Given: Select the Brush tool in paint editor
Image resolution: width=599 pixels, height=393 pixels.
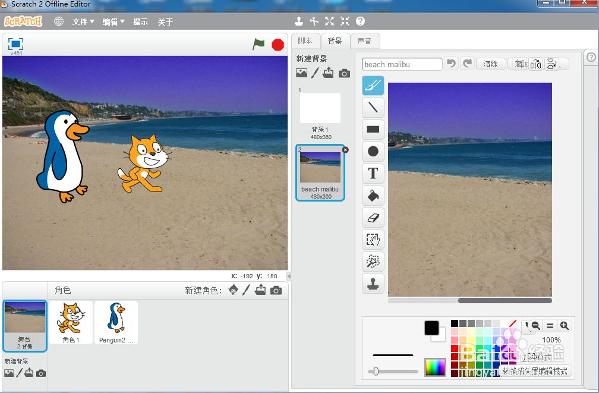Looking at the screenshot, I should coord(373,86).
